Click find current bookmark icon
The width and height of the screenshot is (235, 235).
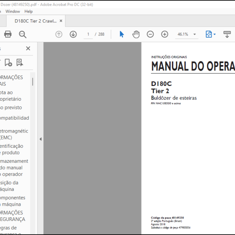tap(20, 63)
